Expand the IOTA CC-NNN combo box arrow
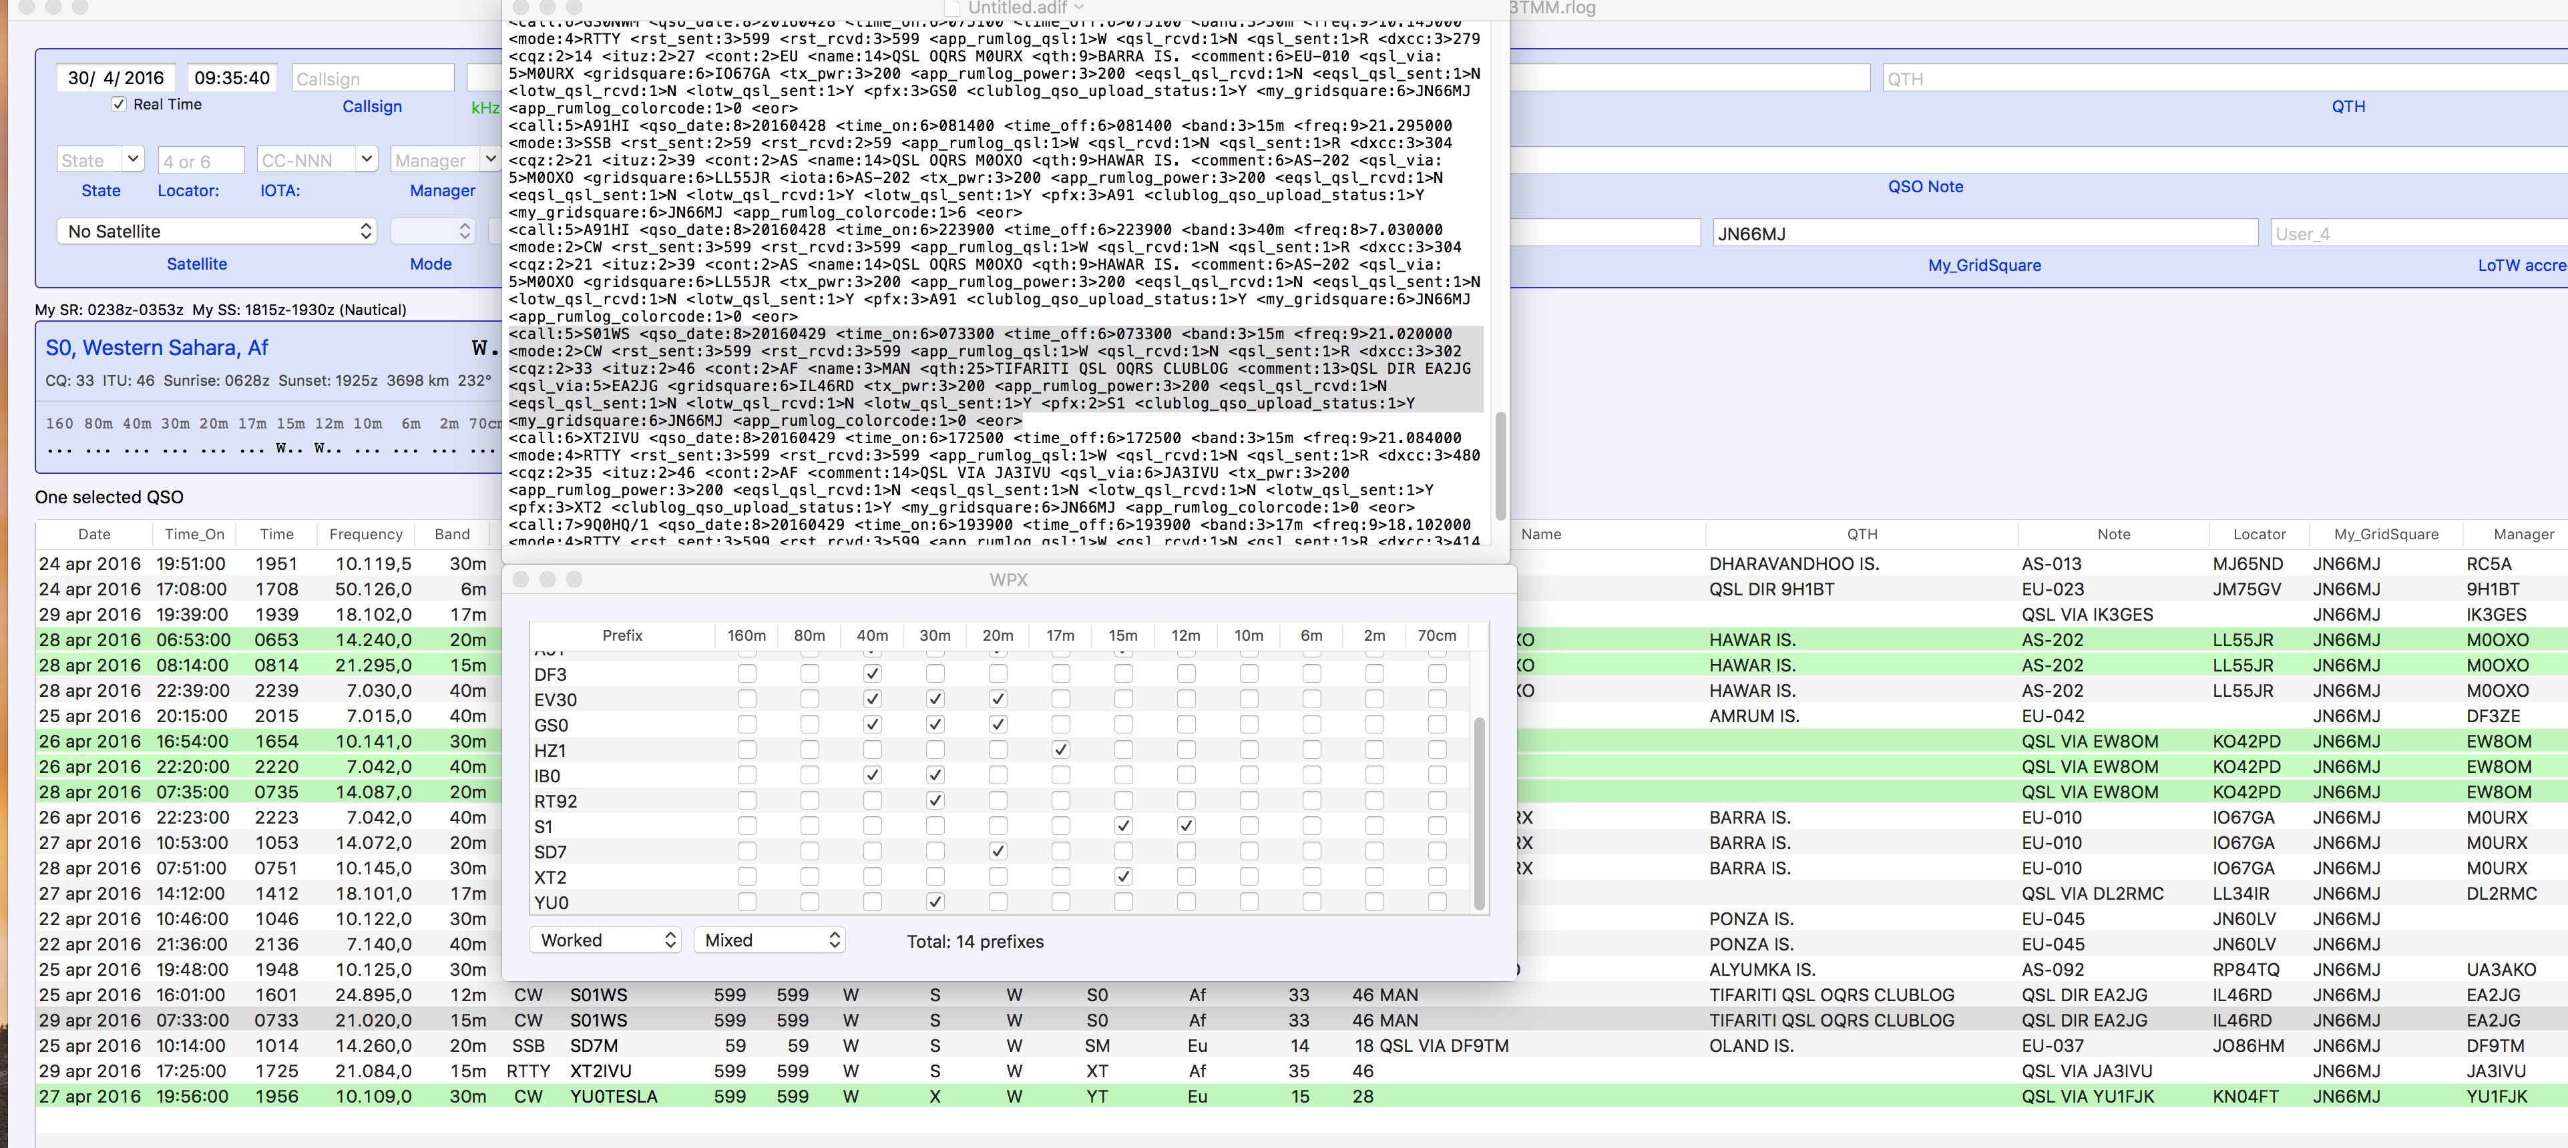Screen dimensions: 2568x1148 (367, 158)
